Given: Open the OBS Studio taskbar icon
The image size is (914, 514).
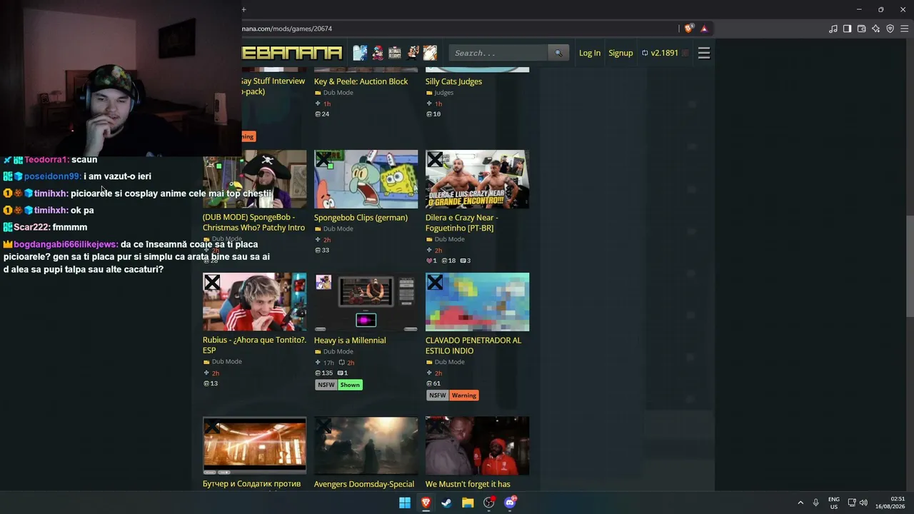Looking at the screenshot, I should (488, 503).
